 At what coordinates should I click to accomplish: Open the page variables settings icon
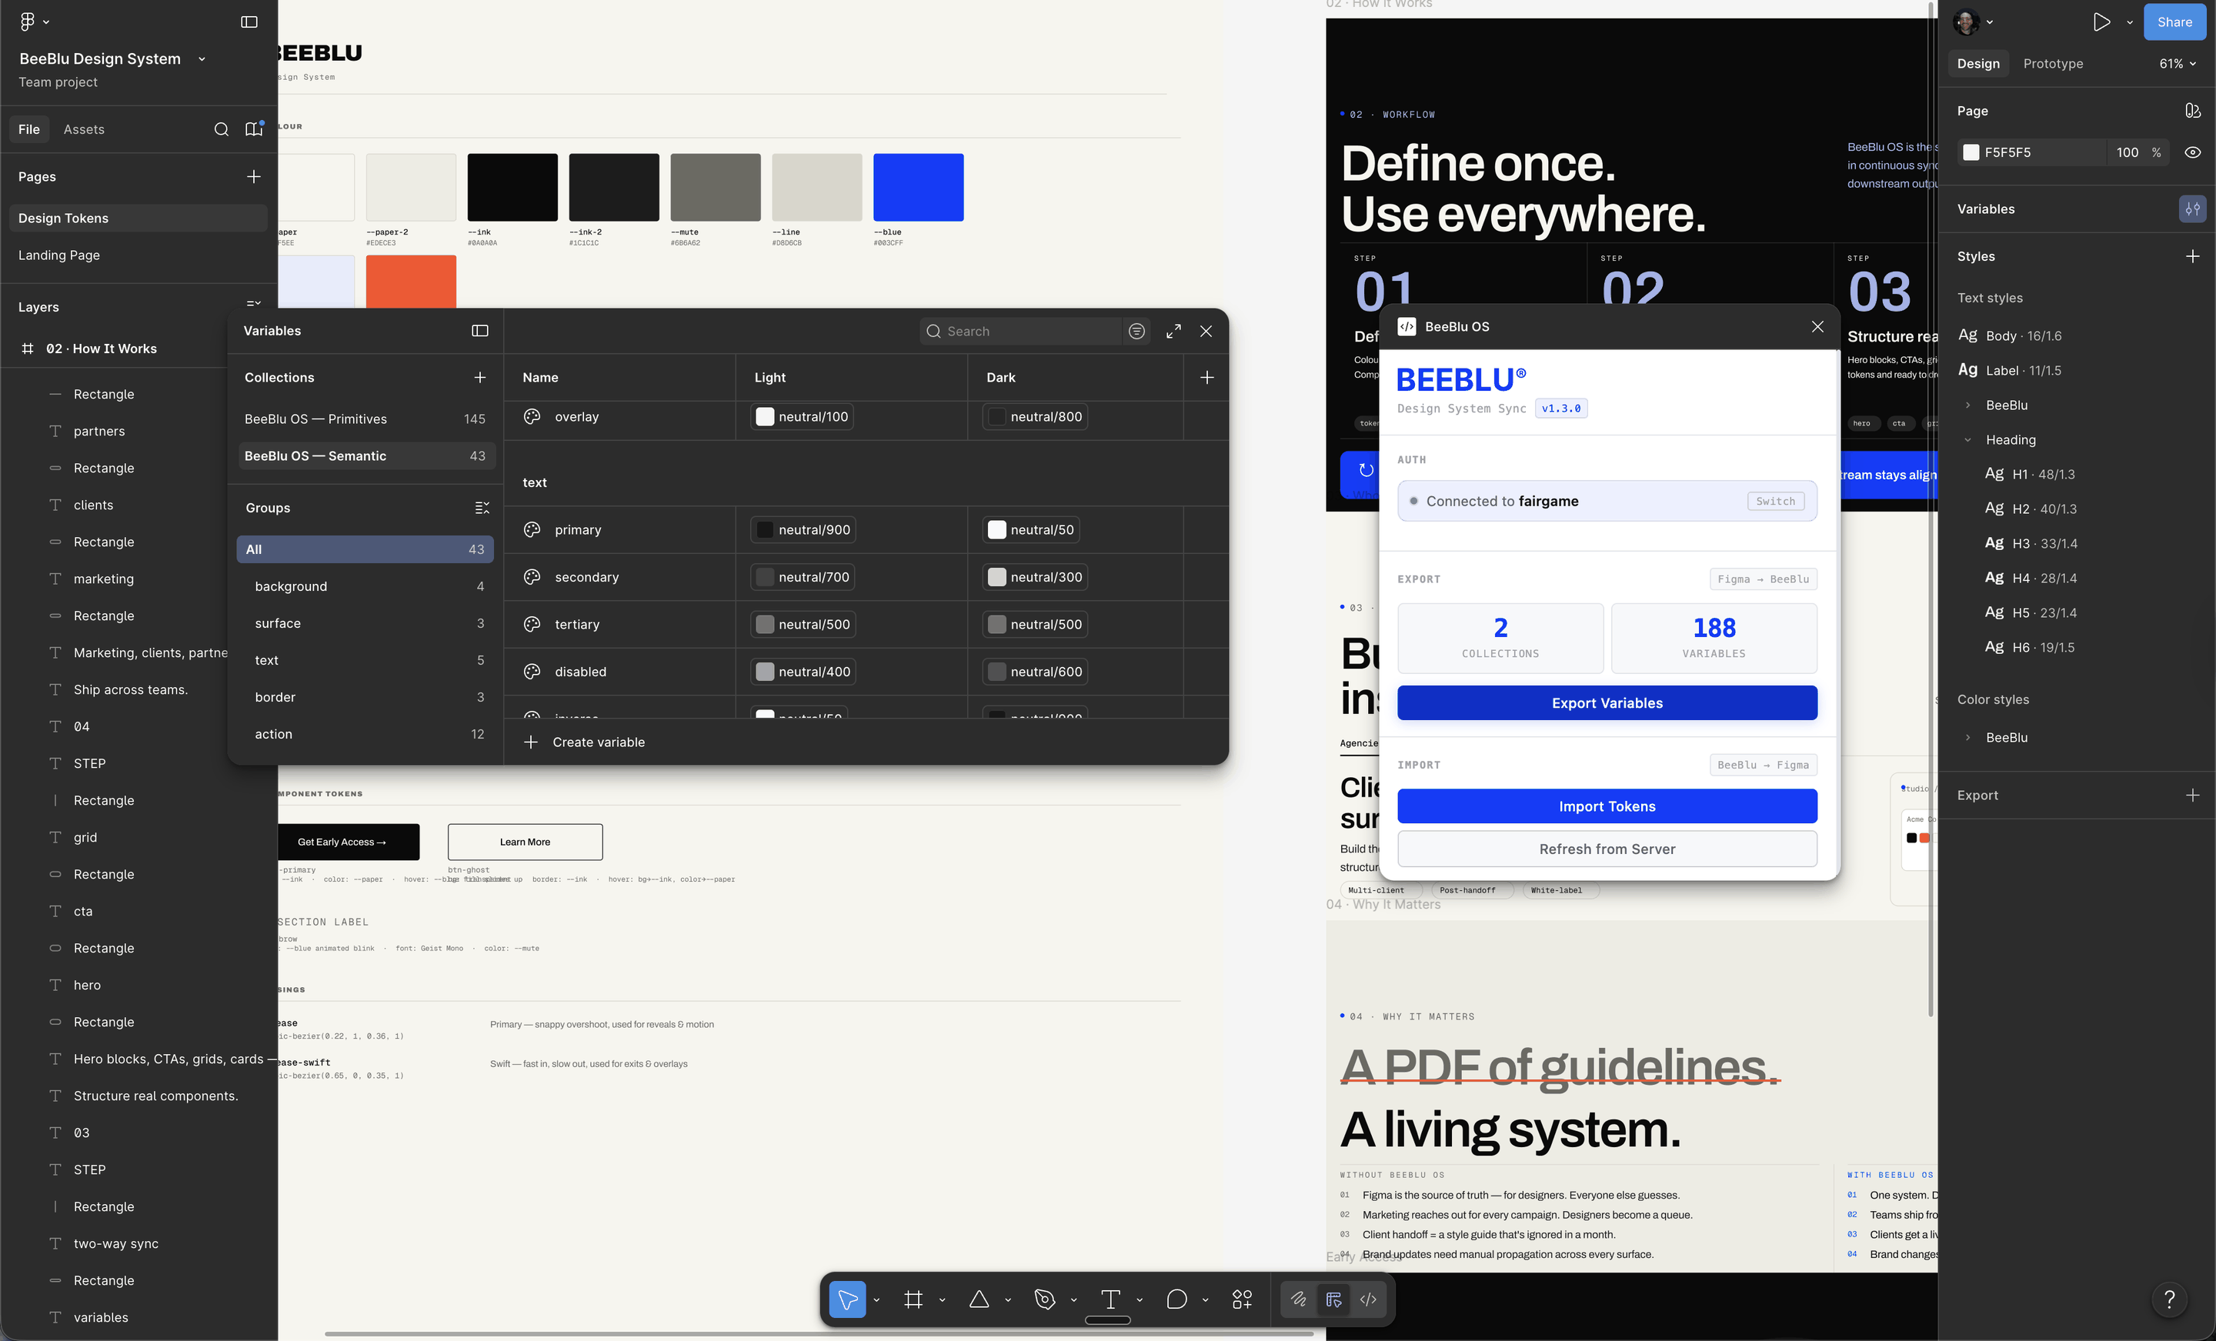2193,208
